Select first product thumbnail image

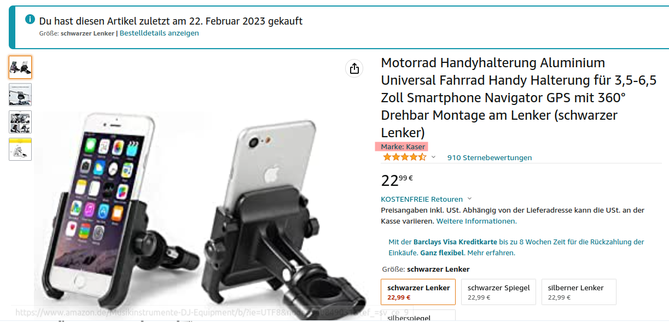tap(20, 67)
